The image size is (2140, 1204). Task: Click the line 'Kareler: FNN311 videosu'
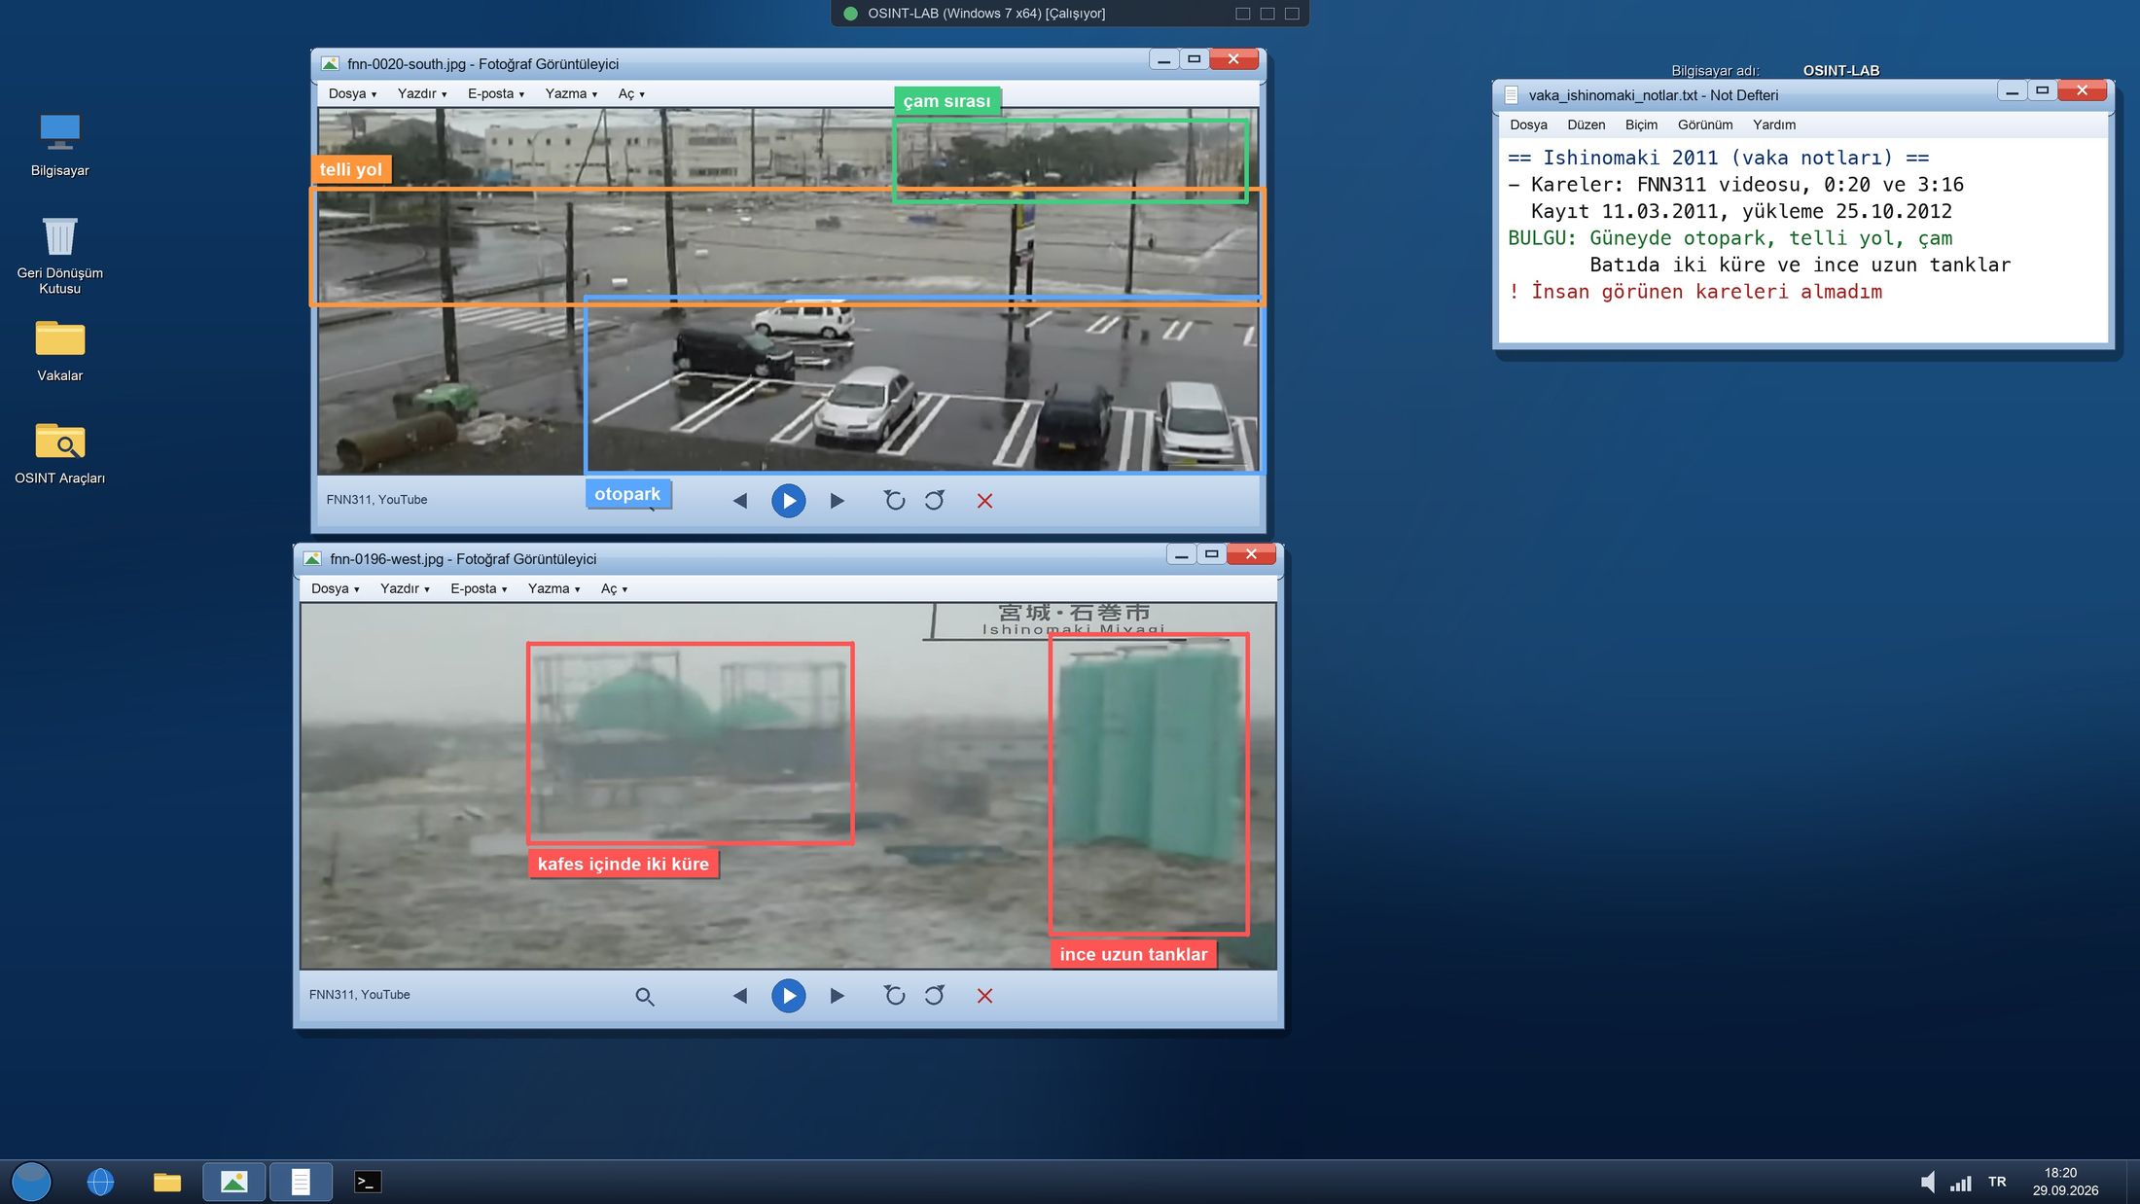coord(1735,185)
